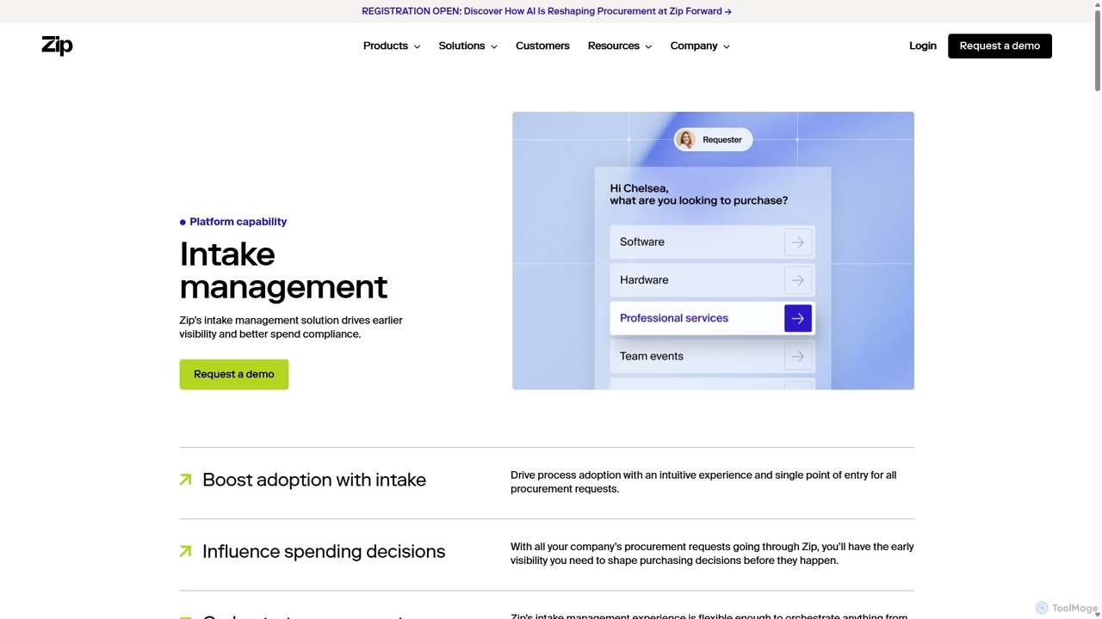1102x619 pixels.
Task: Click the arrow icon beside Influence spending
Action: click(x=185, y=551)
